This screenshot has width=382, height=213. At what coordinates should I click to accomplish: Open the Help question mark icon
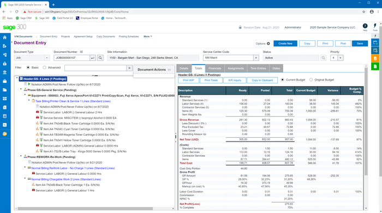365,26
